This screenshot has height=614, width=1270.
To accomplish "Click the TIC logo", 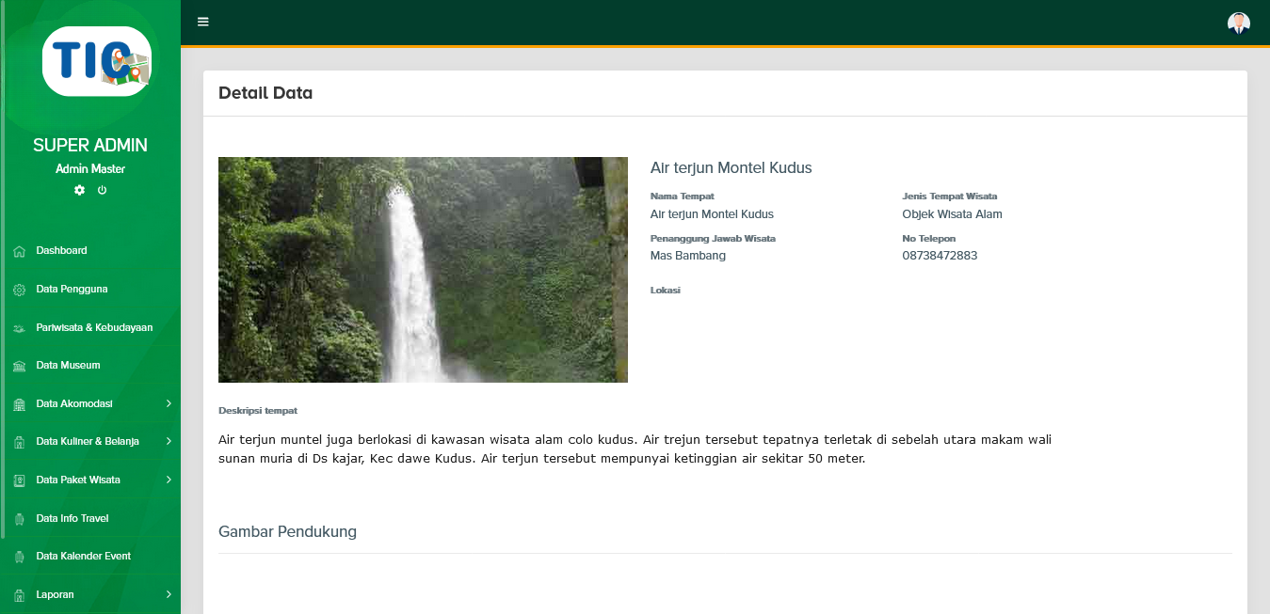I will click(97, 61).
